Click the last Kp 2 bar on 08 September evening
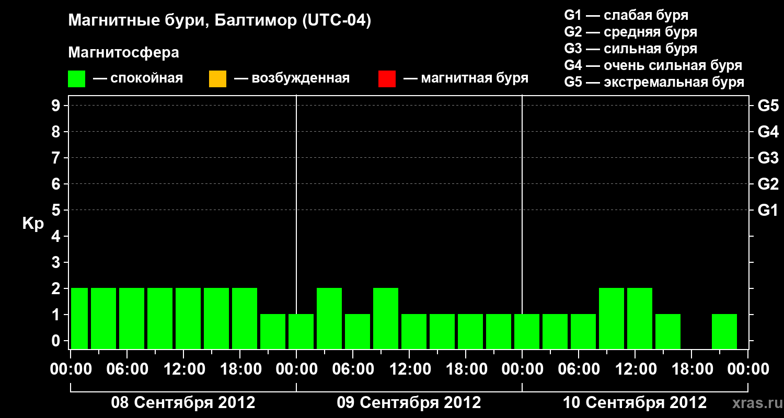784x418 pixels. 245,318
